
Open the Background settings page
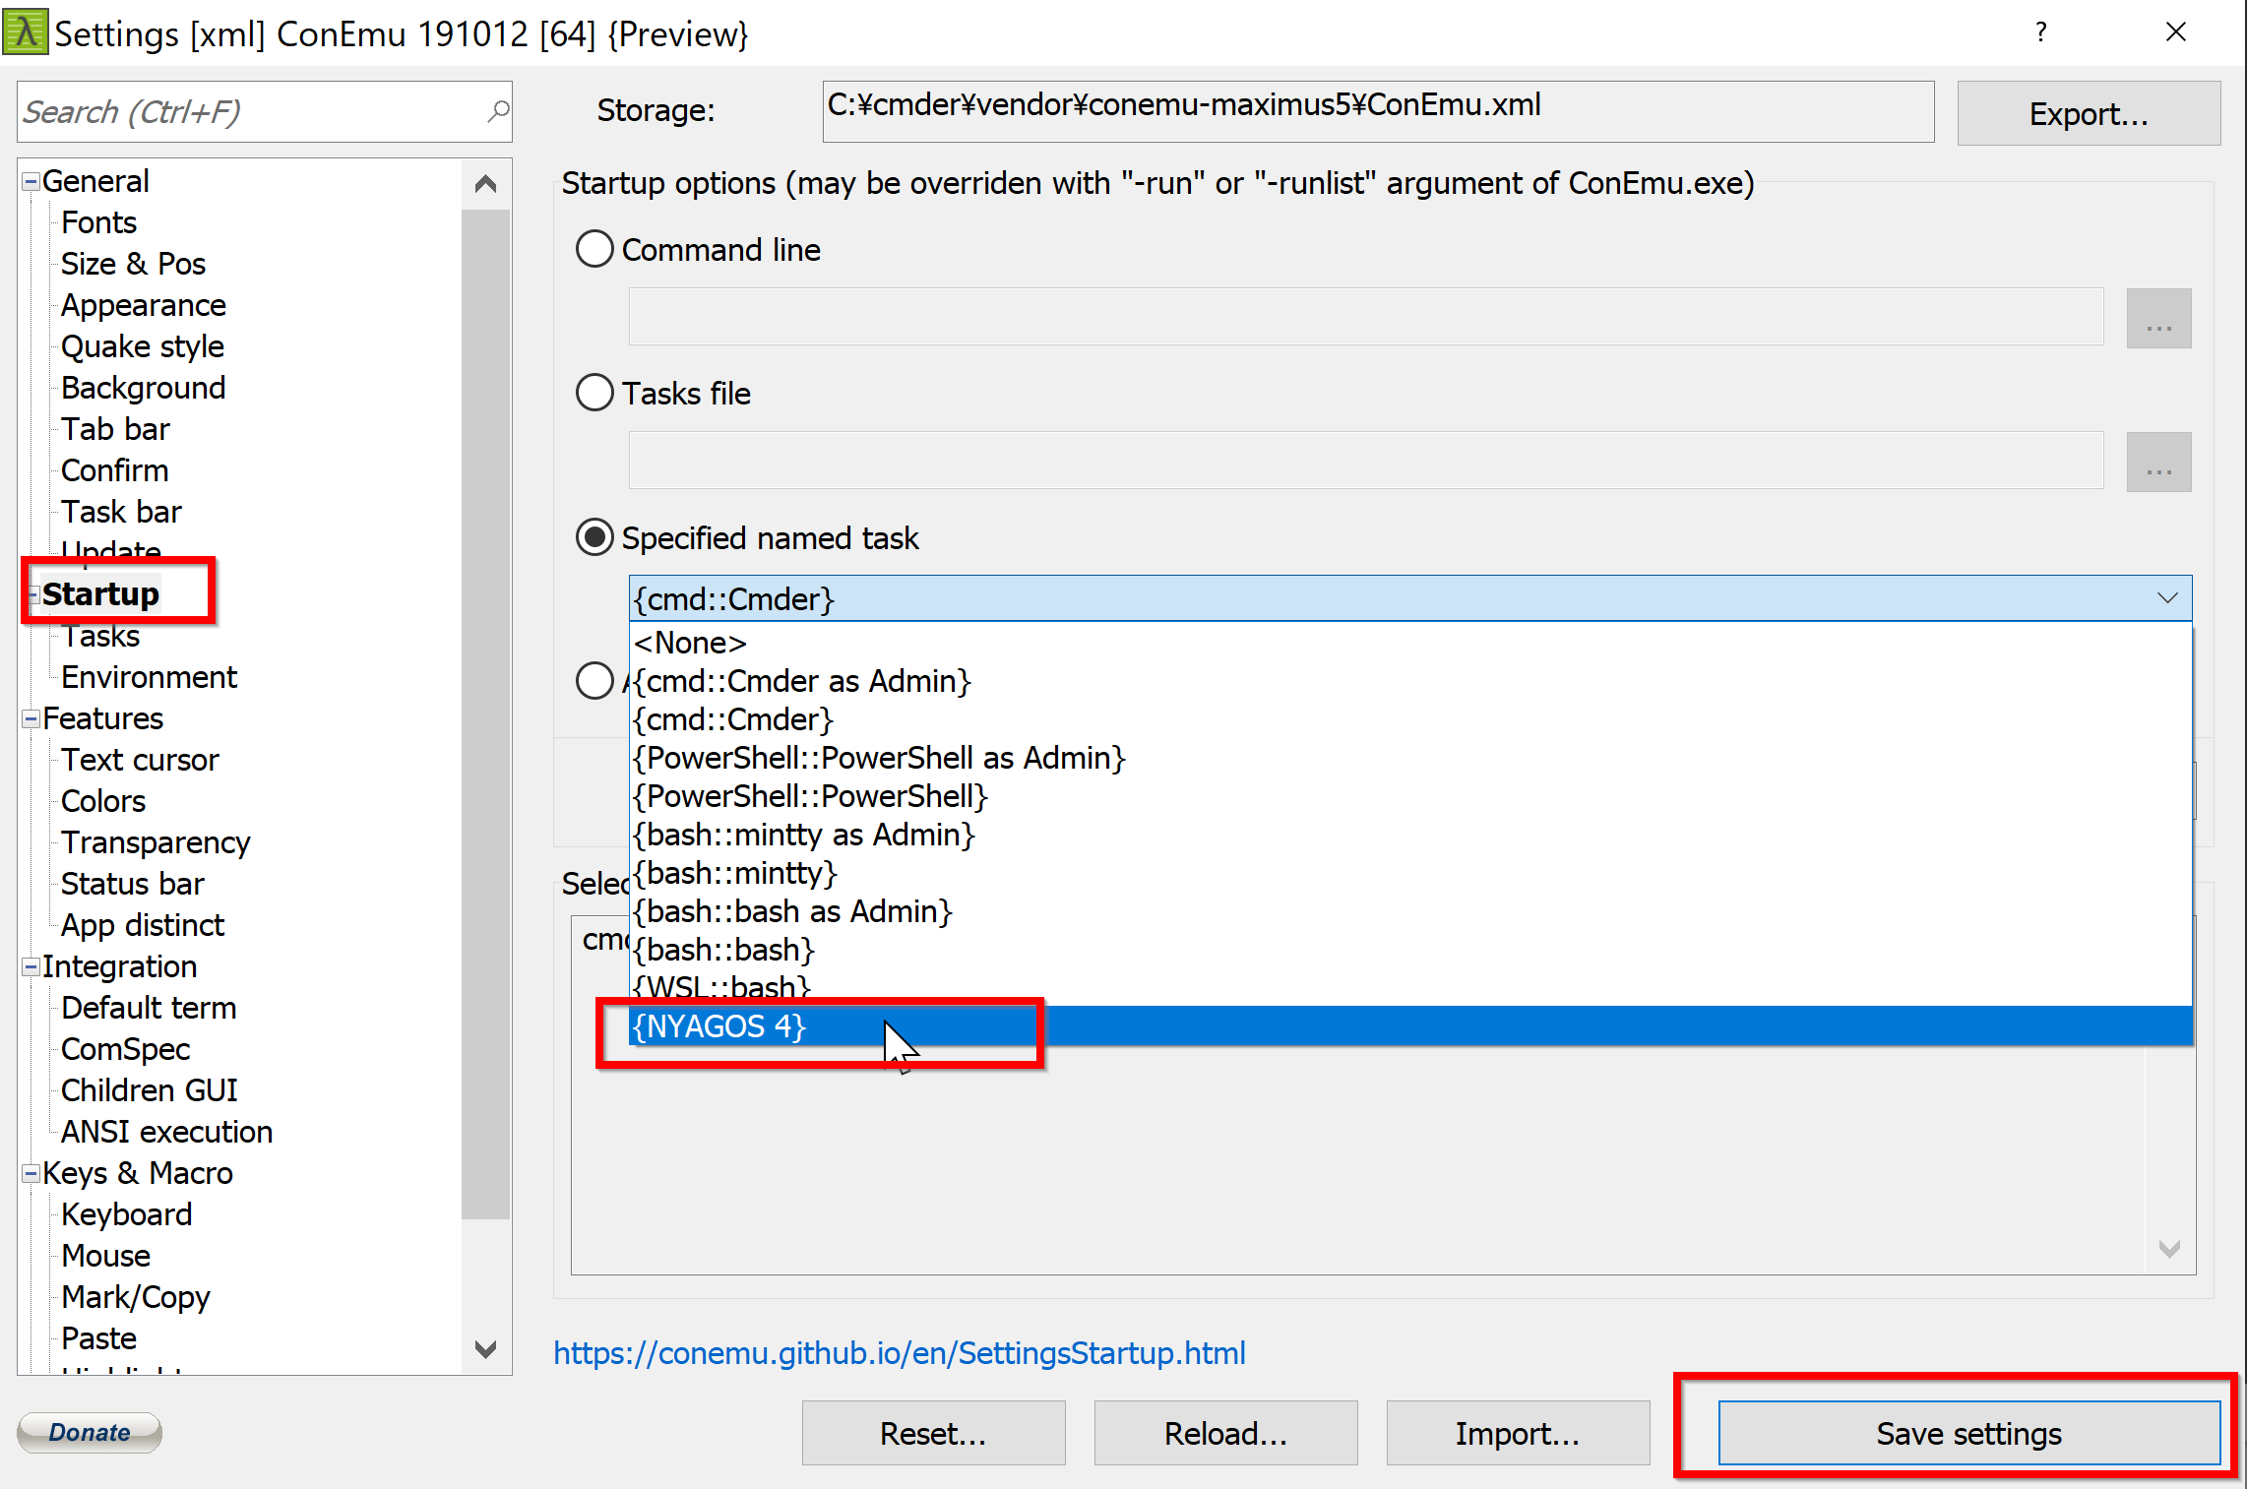pyautogui.click(x=143, y=388)
